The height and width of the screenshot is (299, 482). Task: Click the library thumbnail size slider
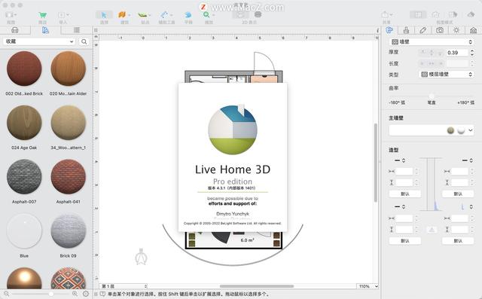pyautogui.click(x=41, y=294)
